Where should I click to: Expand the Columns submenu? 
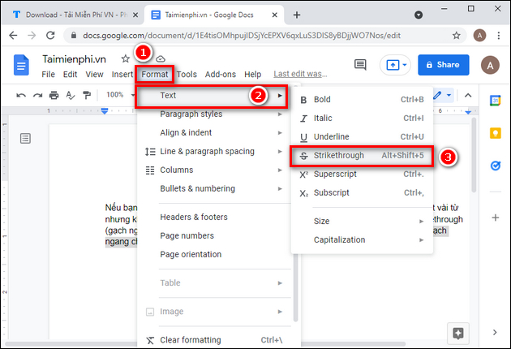point(214,170)
